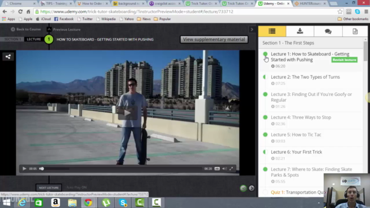Image resolution: width=370 pixels, height=208 pixels.
Task: Open Lecture 4: Three Ways to Stop
Action: click(x=301, y=117)
